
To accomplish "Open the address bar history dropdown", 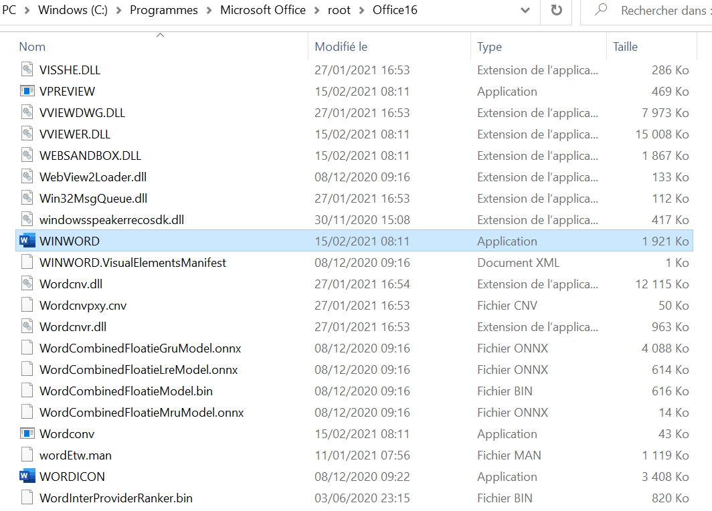I will click(525, 10).
